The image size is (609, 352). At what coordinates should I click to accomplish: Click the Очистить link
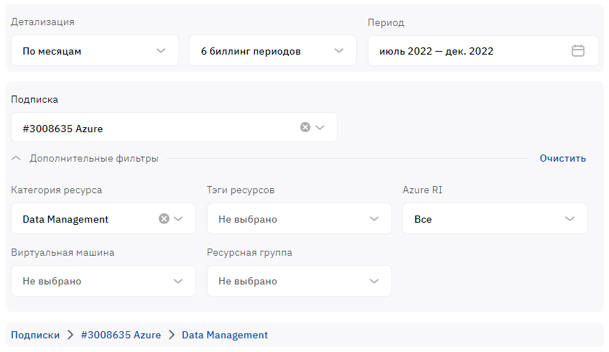[x=562, y=158]
